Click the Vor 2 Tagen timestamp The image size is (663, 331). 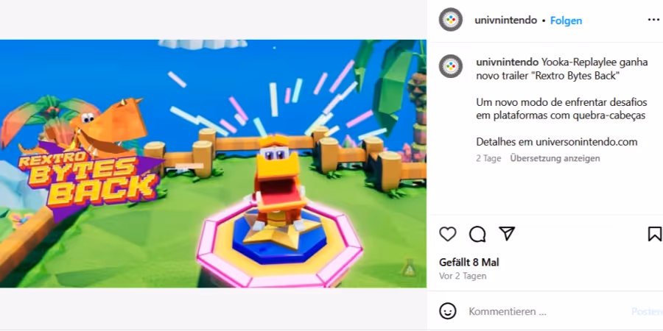pyautogui.click(x=463, y=276)
